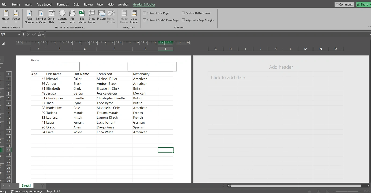The height and width of the screenshot is (193, 371).
Task: Switch to the Insert tab
Action: coord(28,4)
